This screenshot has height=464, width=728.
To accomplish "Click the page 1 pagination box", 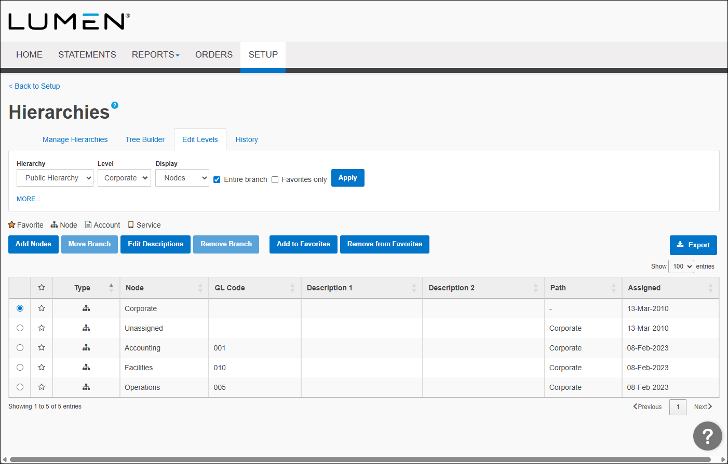I will coord(678,407).
